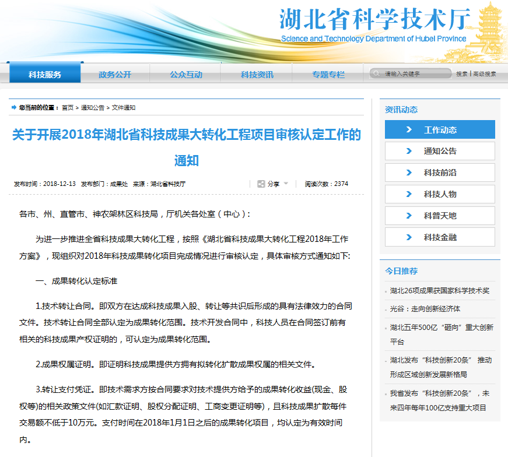Click the chevron beside 科技金融
The image size is (508, 457).
409,237
